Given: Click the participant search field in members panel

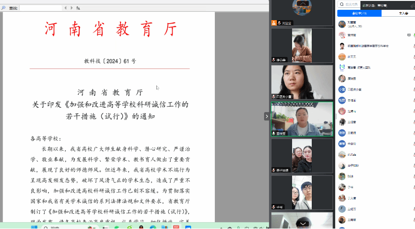Looking at the screenshot, I should tap(349, 4).
